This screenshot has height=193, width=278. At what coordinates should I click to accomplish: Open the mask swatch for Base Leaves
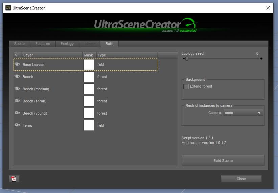point(89,65)
